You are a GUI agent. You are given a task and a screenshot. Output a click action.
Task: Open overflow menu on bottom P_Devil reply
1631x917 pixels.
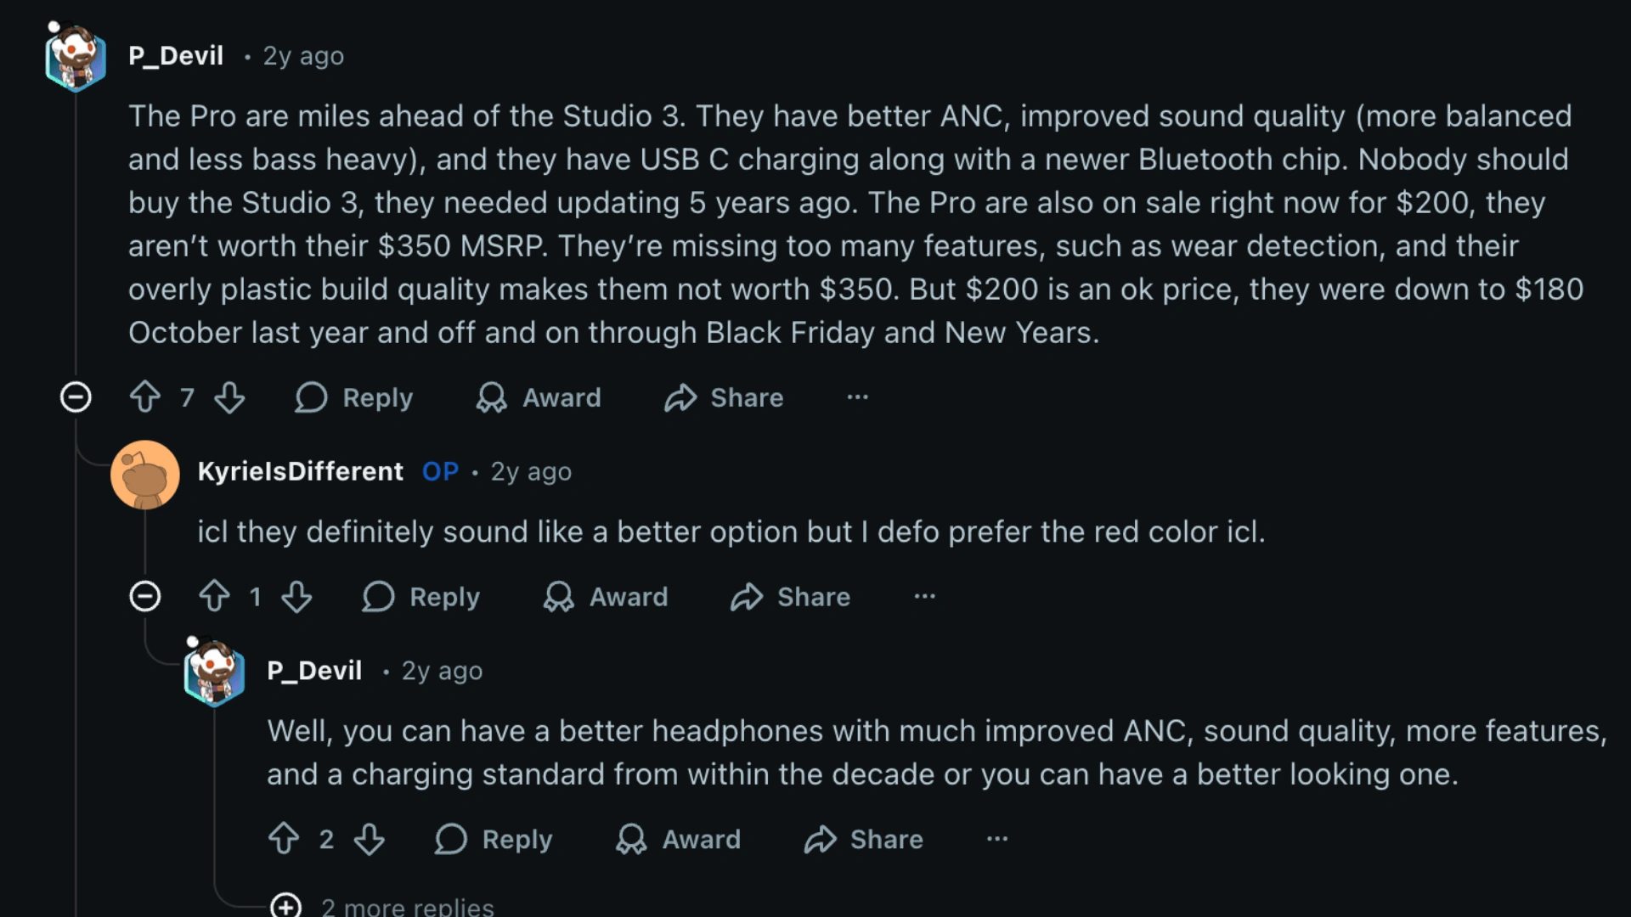click(x=997, y=840)
